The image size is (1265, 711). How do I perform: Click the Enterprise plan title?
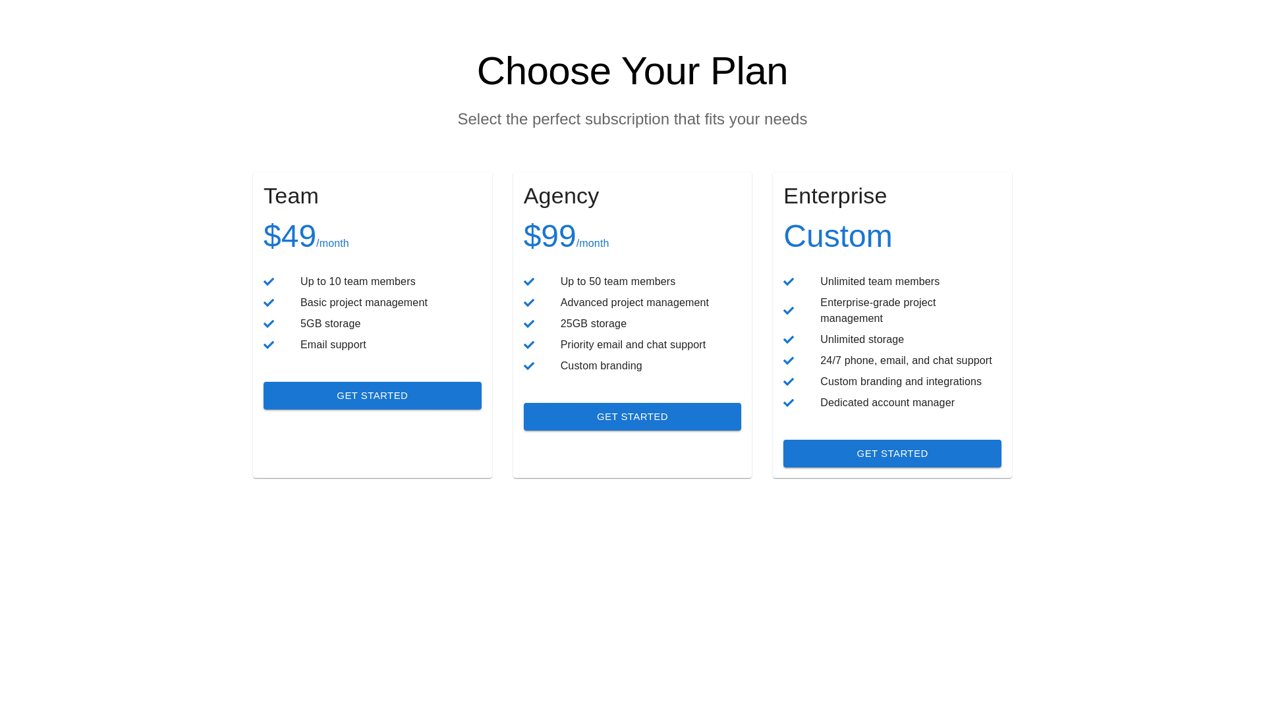(x=835, y=196)
